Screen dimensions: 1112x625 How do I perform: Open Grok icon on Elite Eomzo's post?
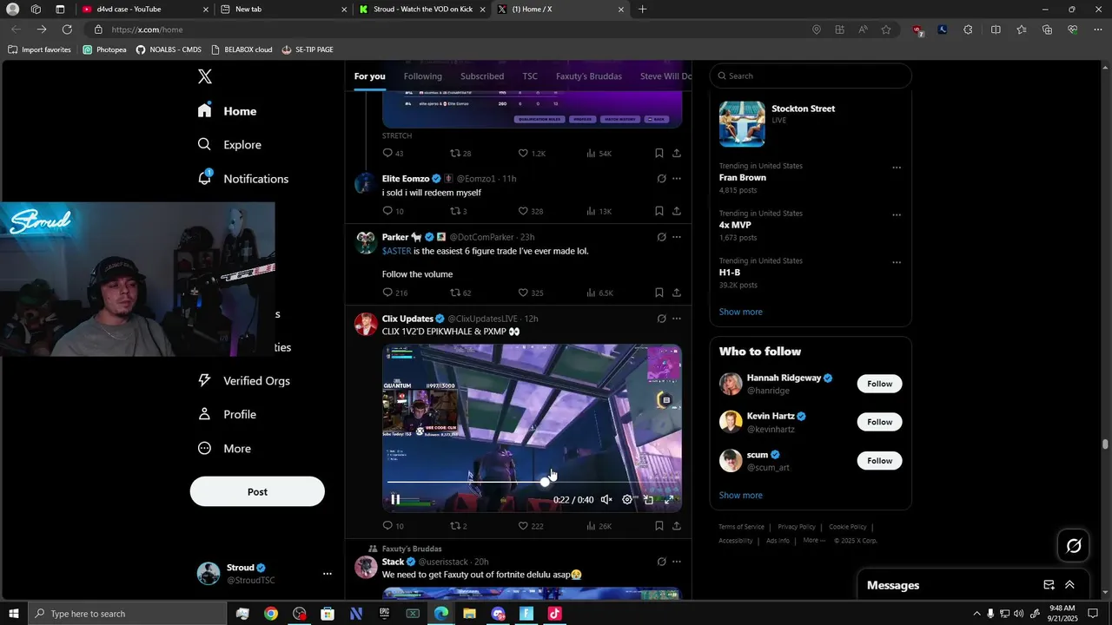pyautogui.click(x=661, y=179)
